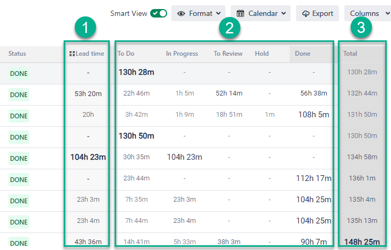Screen dimensions: 391x250
Task: Click the Total column header
Action: [350, 54]
